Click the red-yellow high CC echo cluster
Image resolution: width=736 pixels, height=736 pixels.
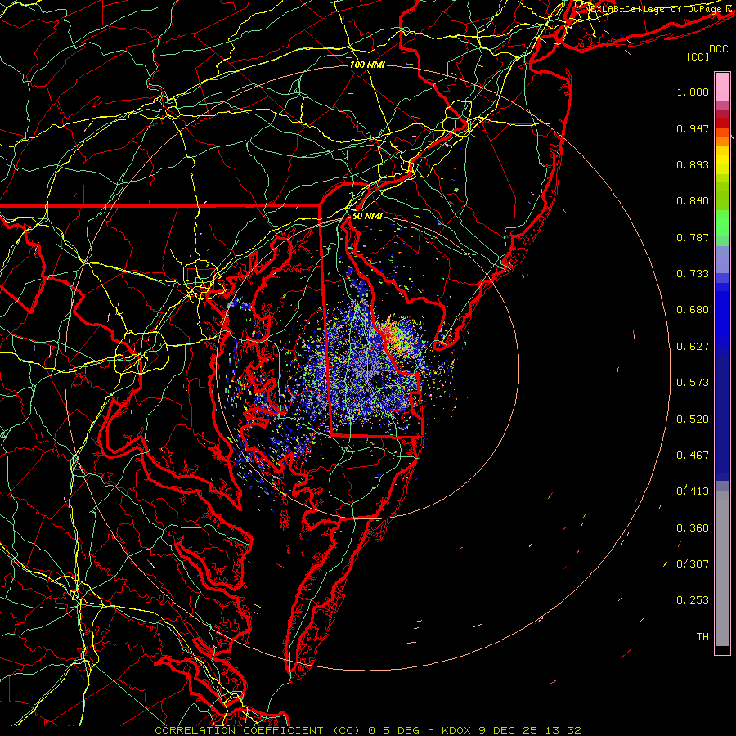[397, 335]
